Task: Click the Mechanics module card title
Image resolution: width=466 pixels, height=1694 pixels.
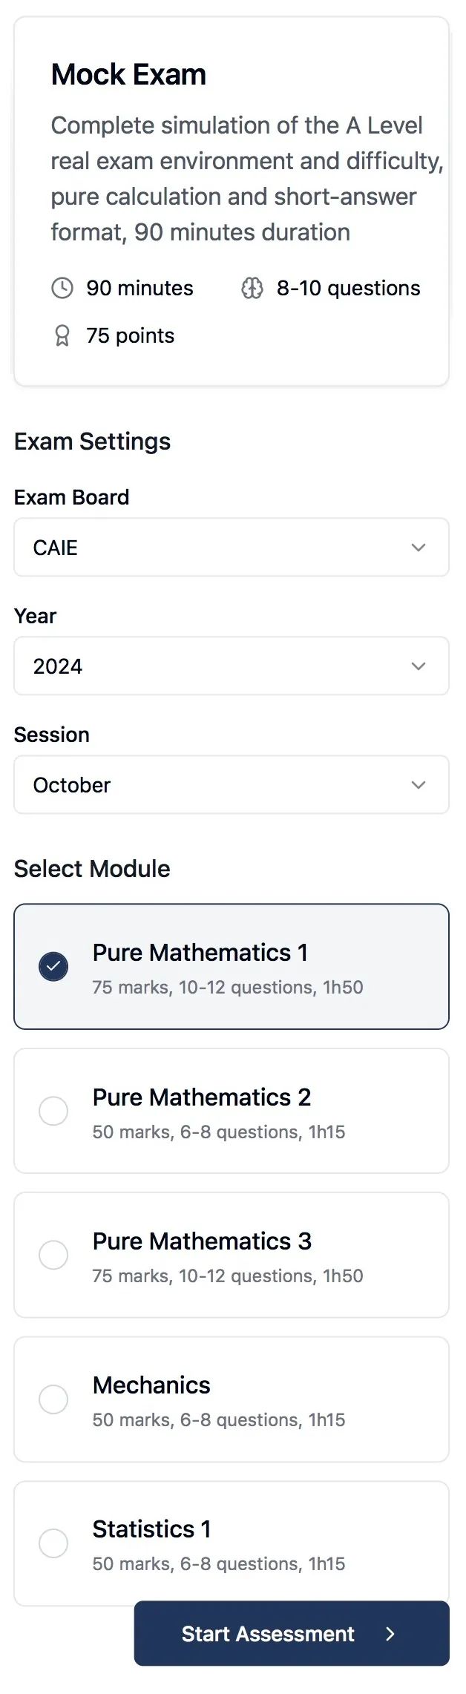Action: 151,1385
